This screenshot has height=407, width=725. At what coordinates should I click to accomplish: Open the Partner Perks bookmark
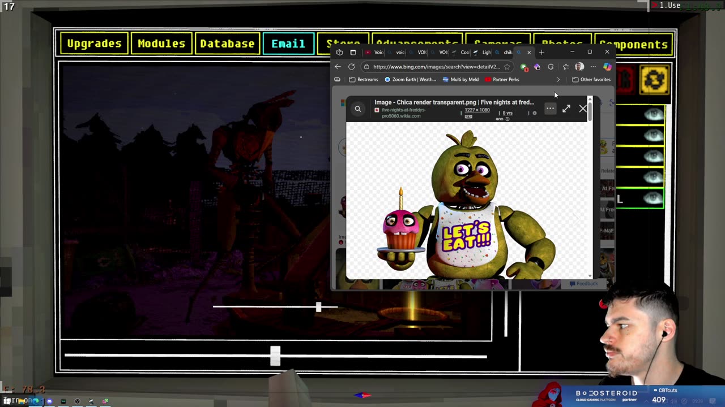click(x=502, y=80)
